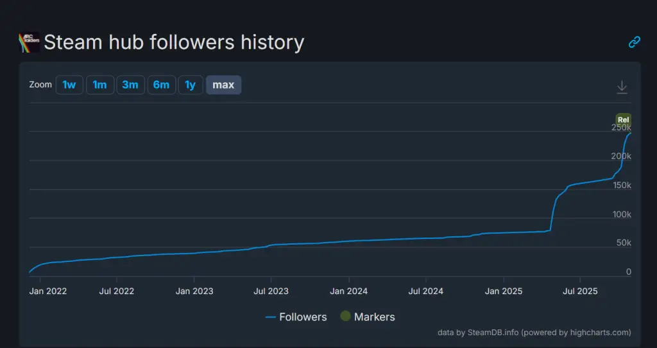Screen dimensions: 657x348
Task: Click the green Rel release marker
Action: pyautogui.click(x=622, y=119)
